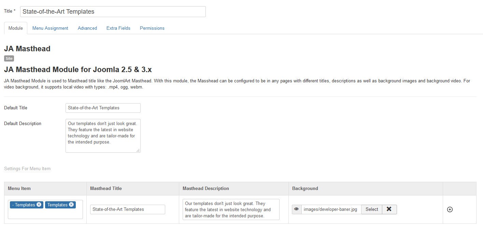This screenshot has width=483, height=231.
Task: Select the Module tab
Action: pos(16,28)
